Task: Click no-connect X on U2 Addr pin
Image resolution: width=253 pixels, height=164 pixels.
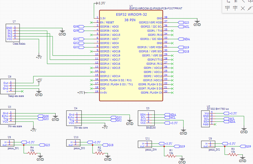Action: click(x=215, y=124)
